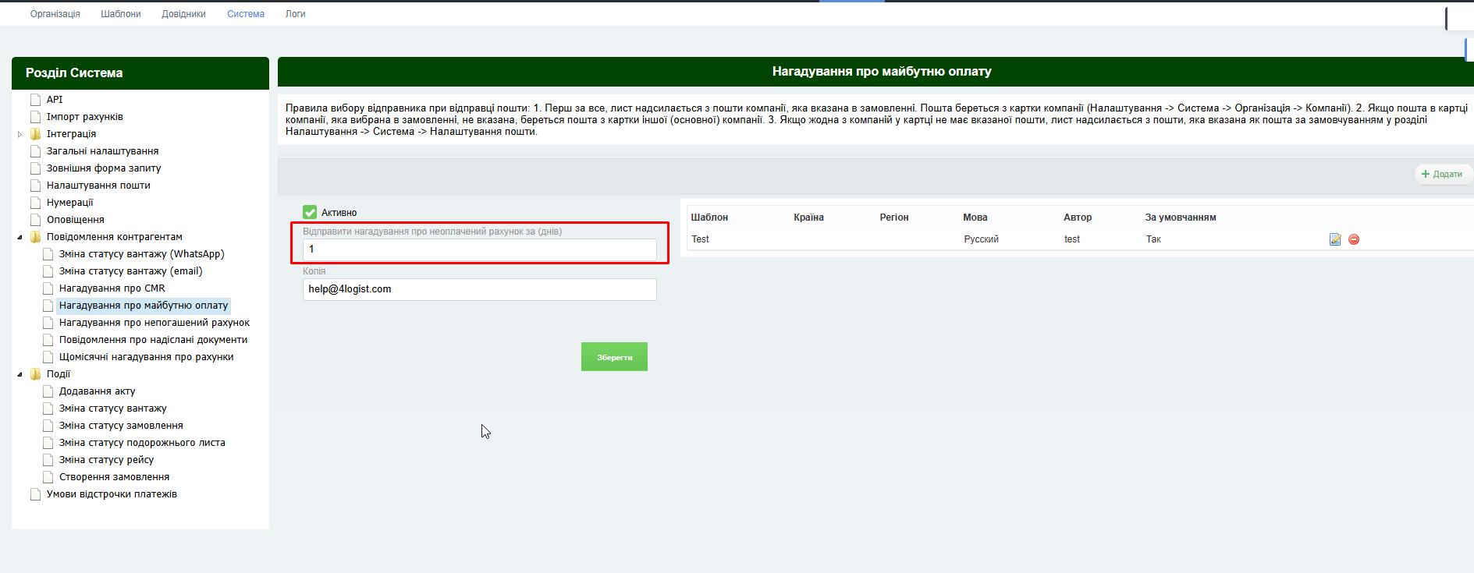
Task: Click the red delete icon for Test template
Action: (1354, 239)
